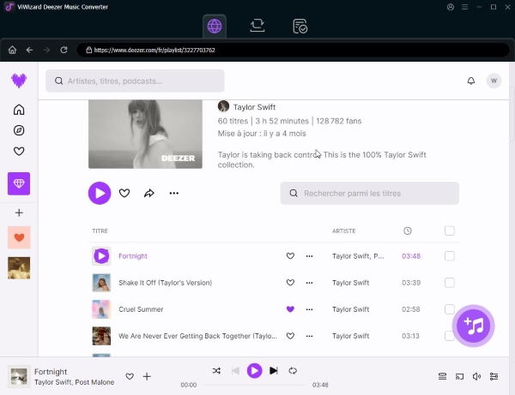Click the Artistes, titres, podcasts search field

pos(135,81)
